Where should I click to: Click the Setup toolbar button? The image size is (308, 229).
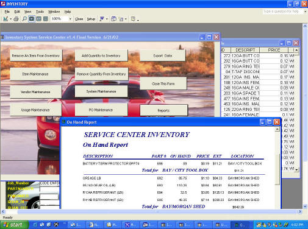click(91, 19)
